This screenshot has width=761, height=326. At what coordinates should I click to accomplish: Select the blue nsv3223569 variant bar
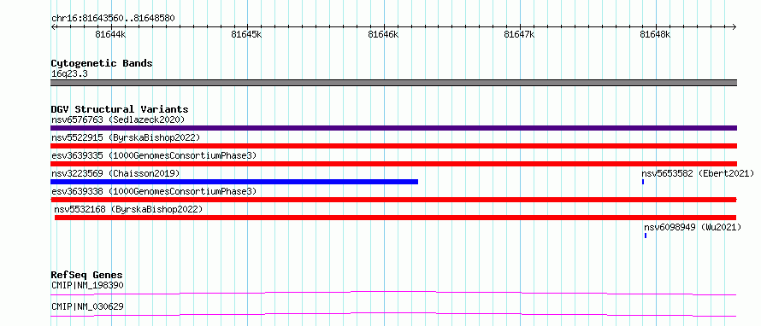pyautogui.click(x=234, y=182)
